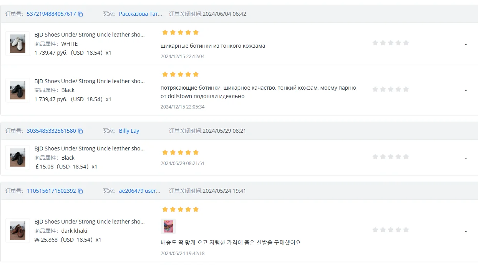Copy order number 3035485332561580 using copy icon

tap(80, 131)
